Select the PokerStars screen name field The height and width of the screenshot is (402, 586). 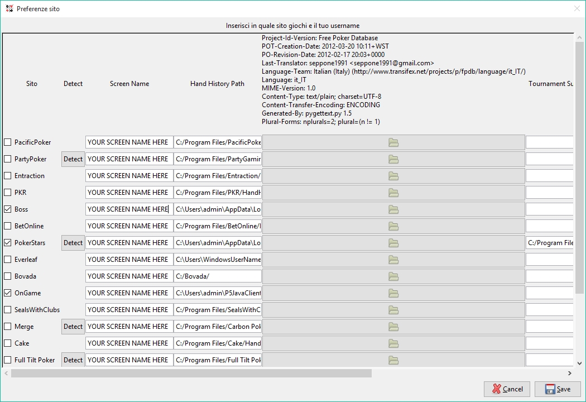coord(129,243)
